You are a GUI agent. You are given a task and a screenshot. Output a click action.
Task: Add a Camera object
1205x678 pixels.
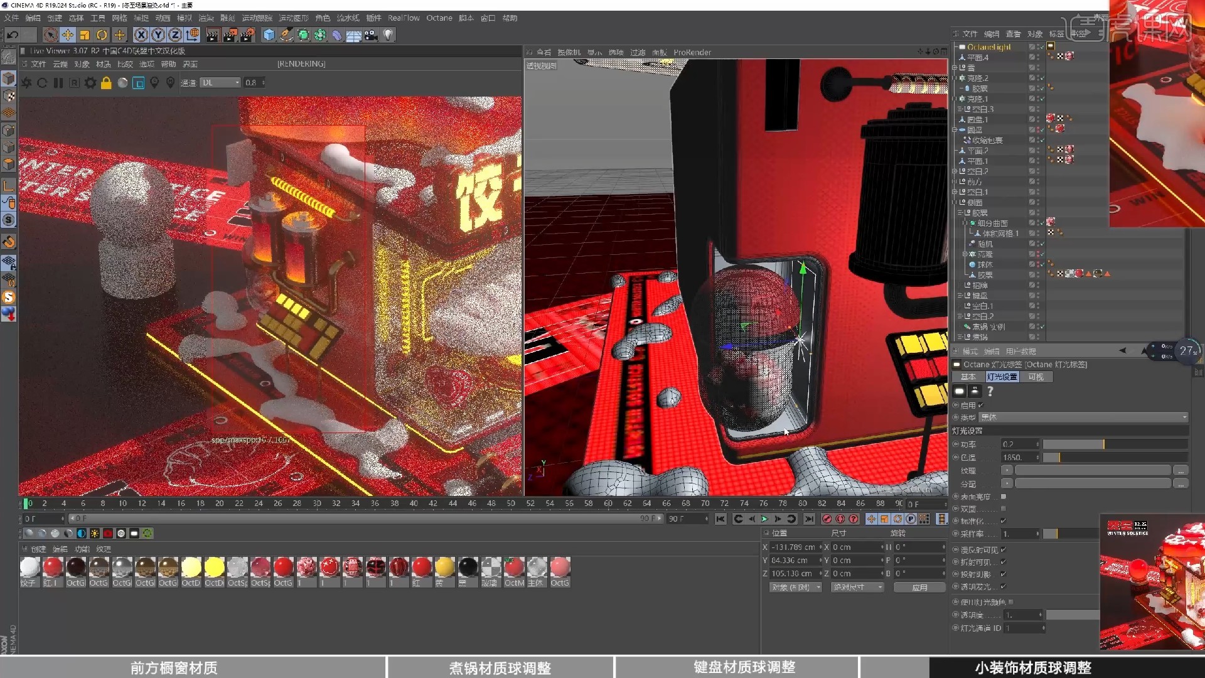pyautogui.click(x=371, y=35)
